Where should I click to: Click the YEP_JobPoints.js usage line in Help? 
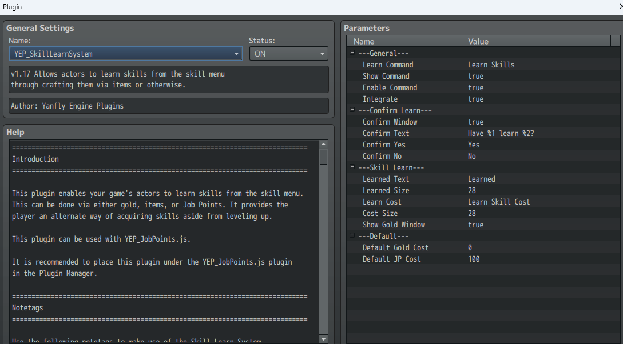[x=101, y=239]
